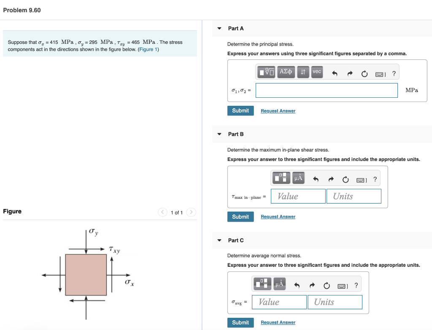Click the Value field in Part B
Image resolution: width=432 pixels, height=330 pixels.
(x=298, y=196)
